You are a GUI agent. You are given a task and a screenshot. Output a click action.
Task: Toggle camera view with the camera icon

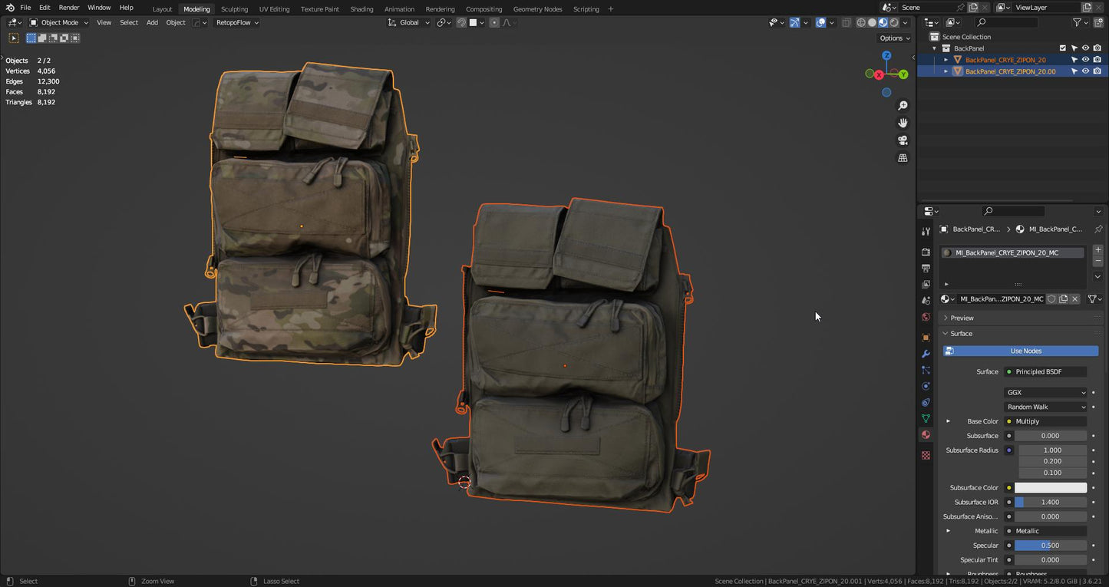click(903, 140)
